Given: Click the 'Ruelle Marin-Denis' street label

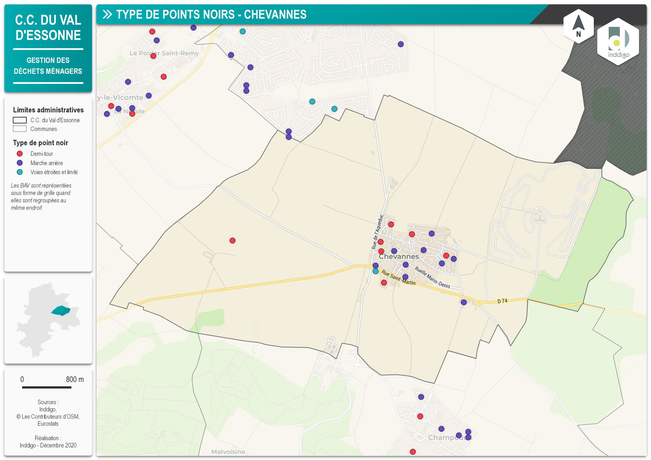Looking at the screenshot, I should click(432, 277).
